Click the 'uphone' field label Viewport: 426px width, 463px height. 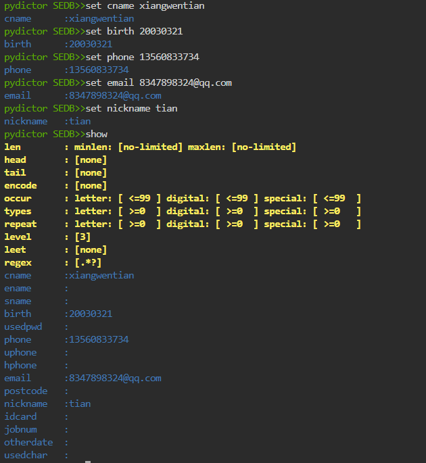point(20,353)
